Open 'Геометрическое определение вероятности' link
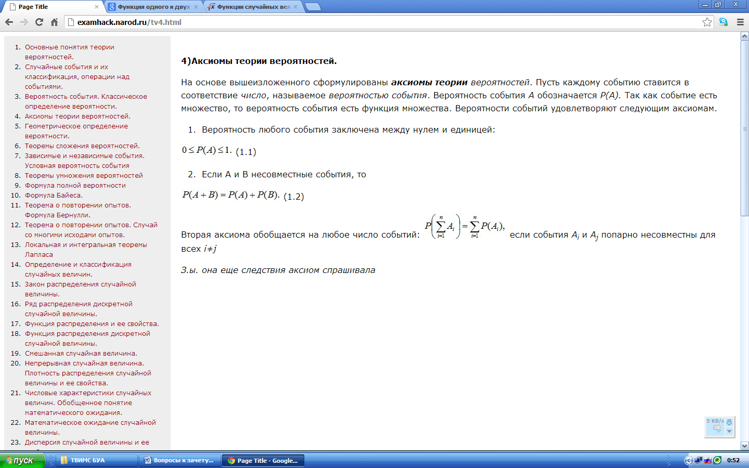 (76, 131)
